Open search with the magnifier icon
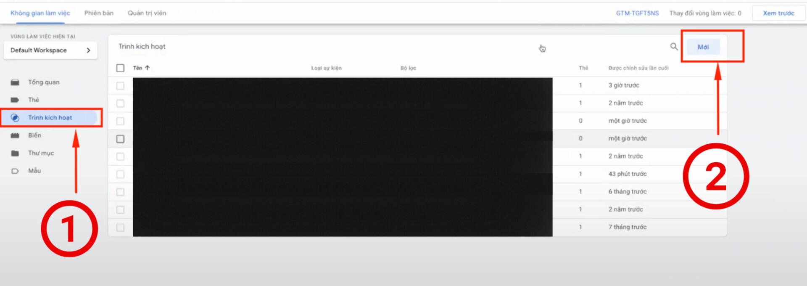 pyautogui.click(x=674, y=47)
